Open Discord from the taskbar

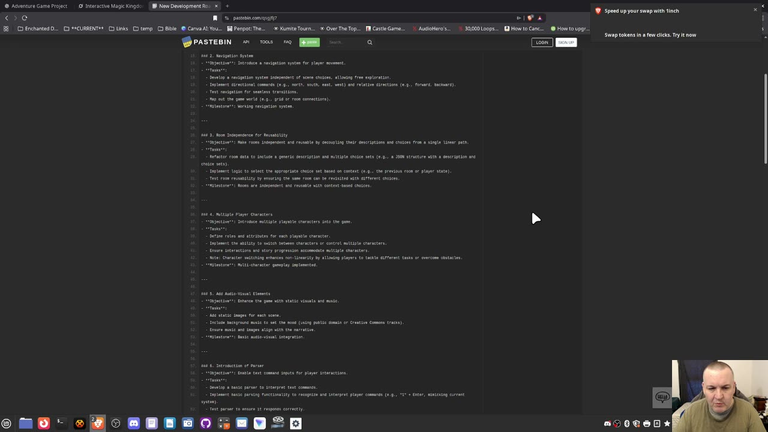[134, 424]
